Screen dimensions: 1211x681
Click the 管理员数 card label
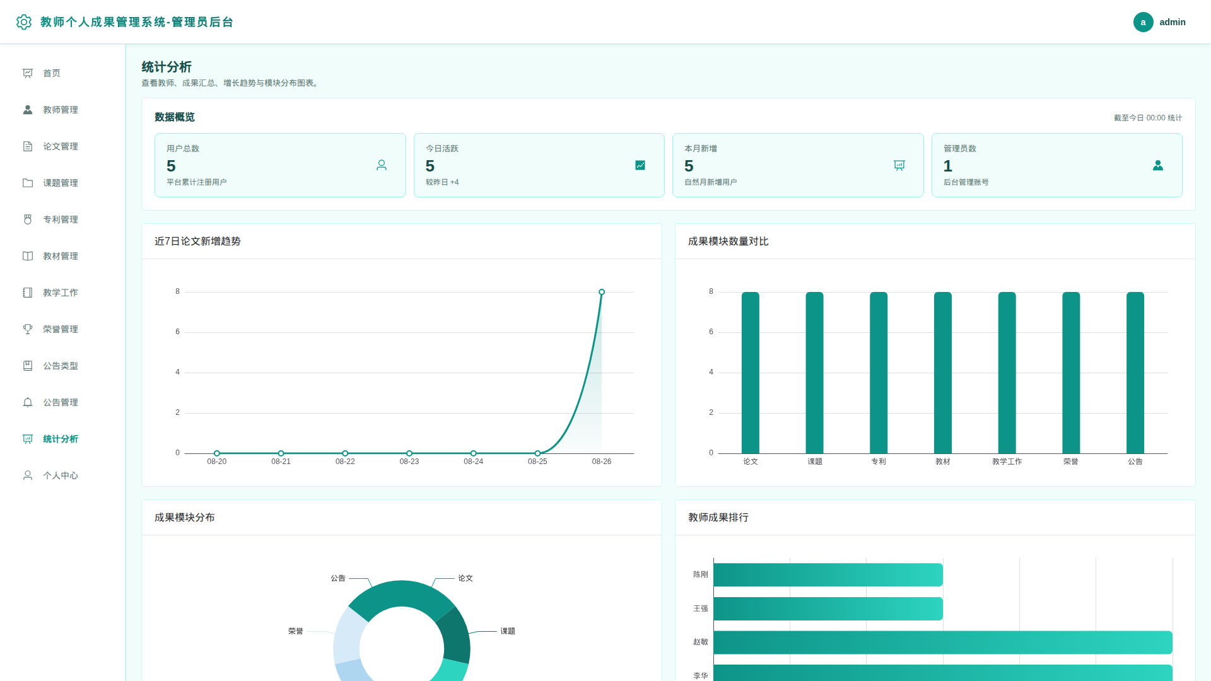coord(960,149)
